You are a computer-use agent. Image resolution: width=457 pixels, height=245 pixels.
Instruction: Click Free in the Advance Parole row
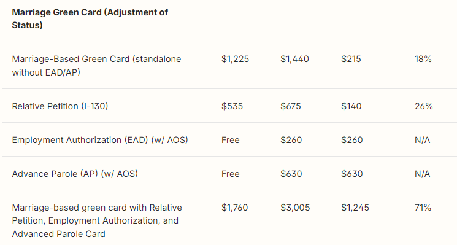click(x=230, y=174)
